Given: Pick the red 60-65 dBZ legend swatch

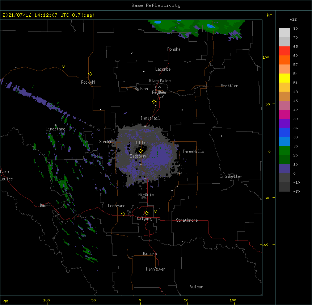Looking at the screenshot, I should [284, 51].
